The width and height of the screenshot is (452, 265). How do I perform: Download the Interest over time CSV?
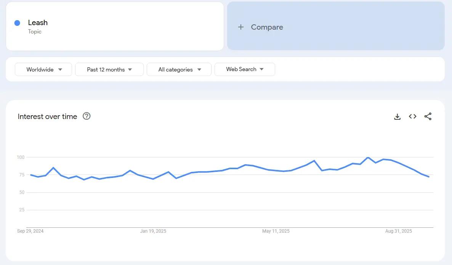coord(397,117)
